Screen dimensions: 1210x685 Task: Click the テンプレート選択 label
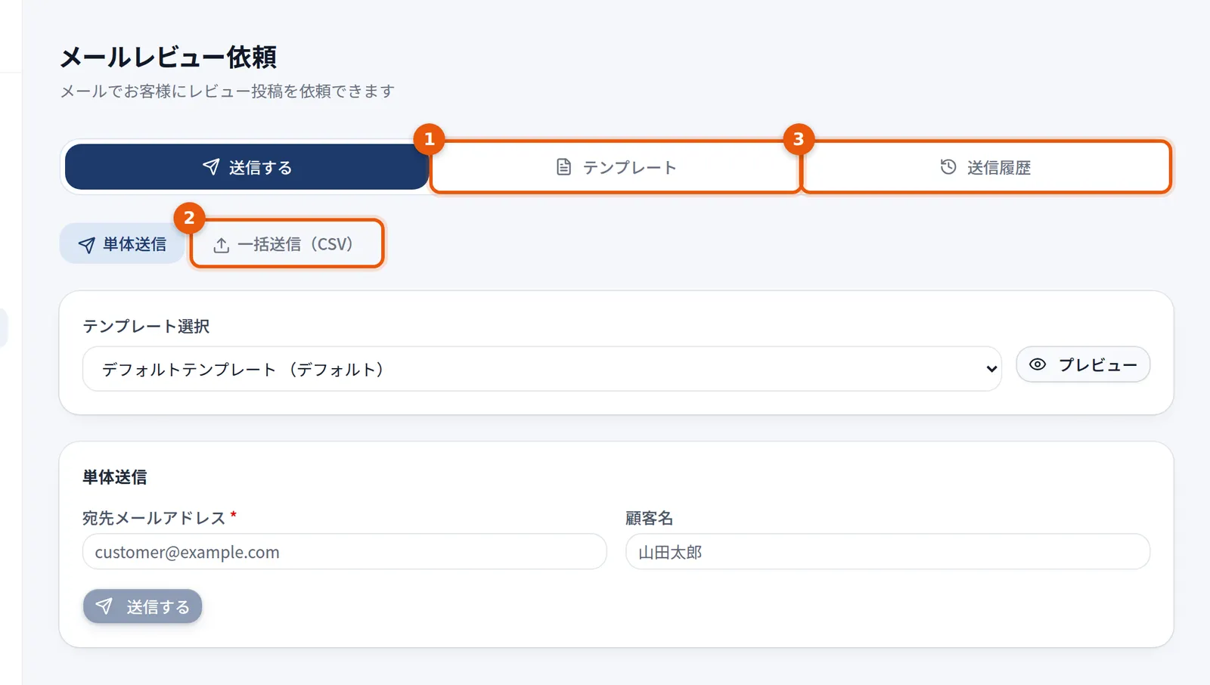[x=146, y=326]
